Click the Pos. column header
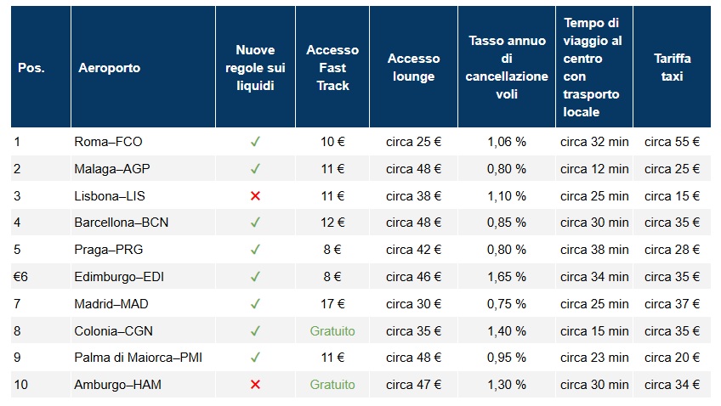721x406 pixels. pyautogui.click(x=31, y=68)
